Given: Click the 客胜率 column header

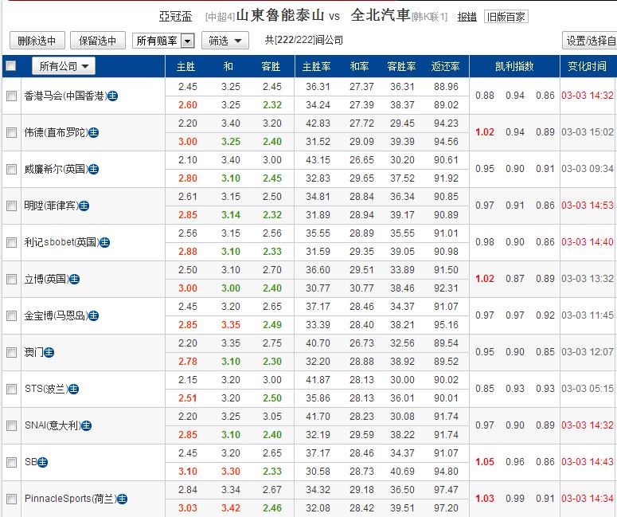Looking at the screenshot, I should 401,67.
